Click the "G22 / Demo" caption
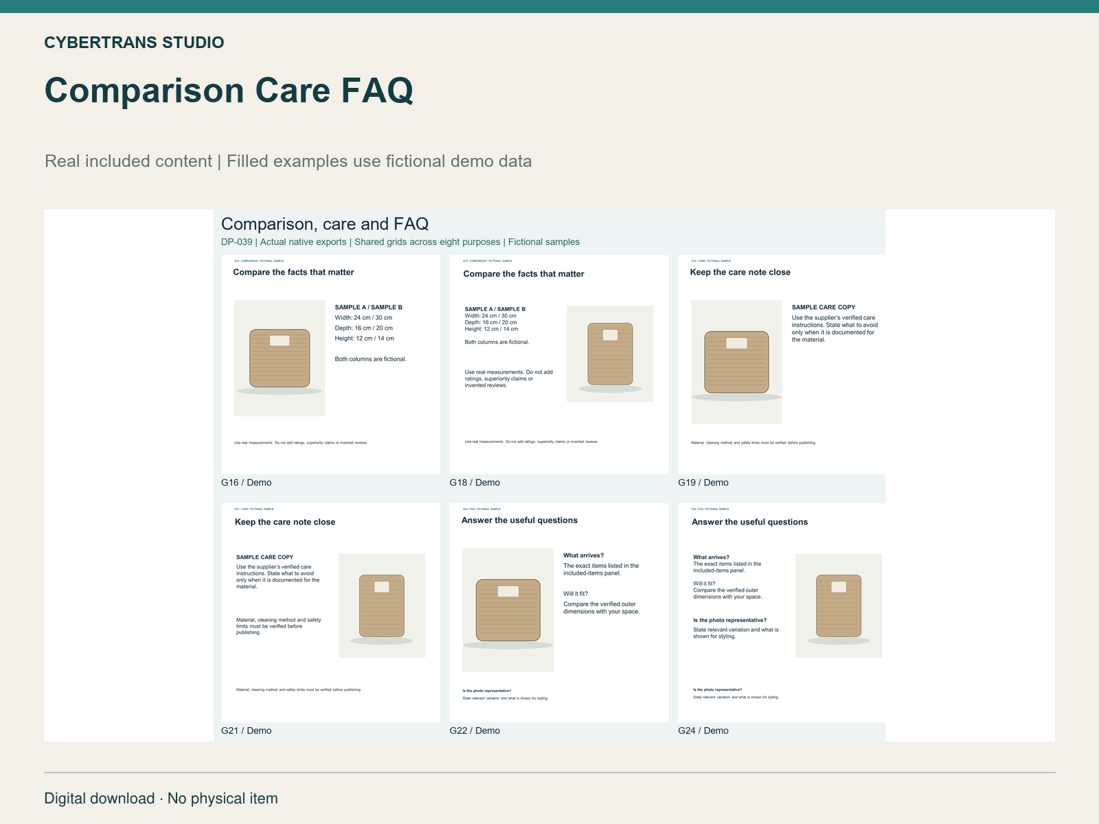1099x824 pixels. [x=475, y=731]
